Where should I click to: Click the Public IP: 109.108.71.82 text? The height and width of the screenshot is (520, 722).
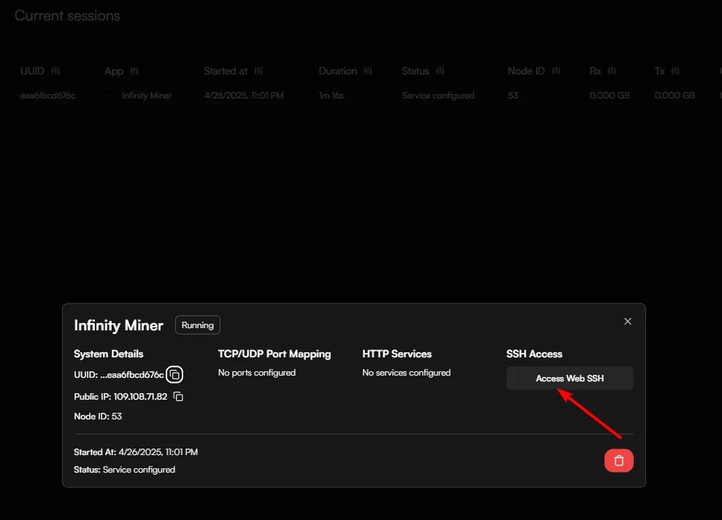(x=120, y=397)
